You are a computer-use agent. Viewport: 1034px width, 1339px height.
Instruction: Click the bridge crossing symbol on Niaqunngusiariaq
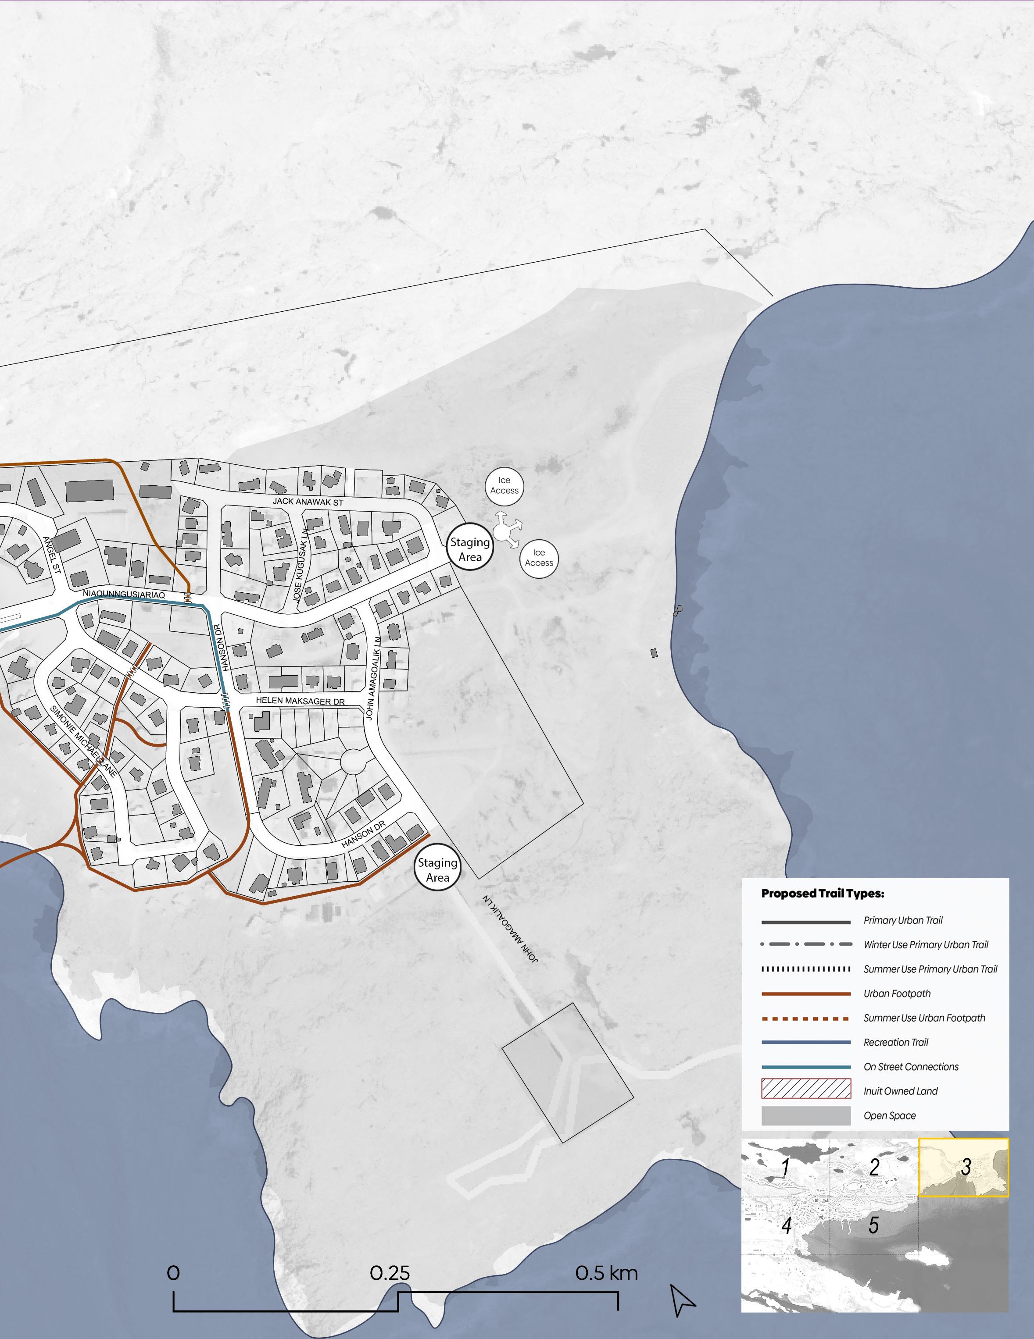[x=188, y=597]
